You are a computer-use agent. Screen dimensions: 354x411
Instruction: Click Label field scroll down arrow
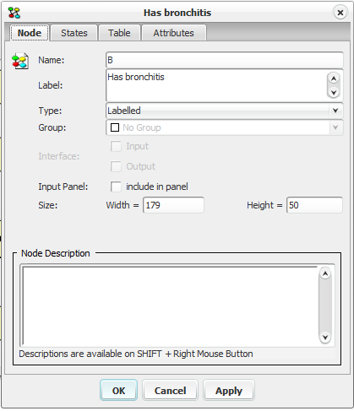[334, 92]
